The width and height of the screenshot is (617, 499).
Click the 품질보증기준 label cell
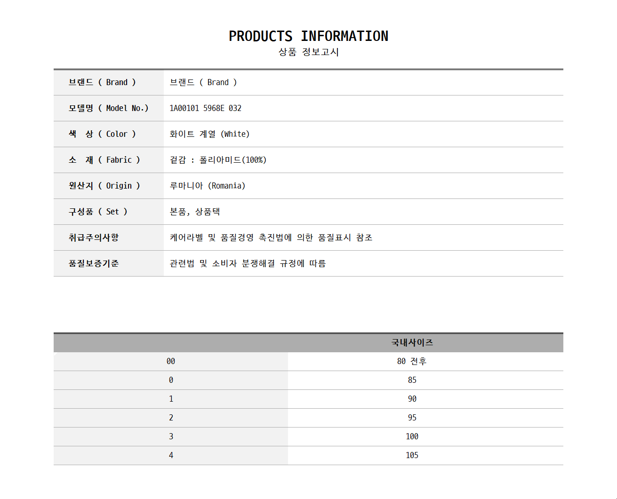click(94, 263)
